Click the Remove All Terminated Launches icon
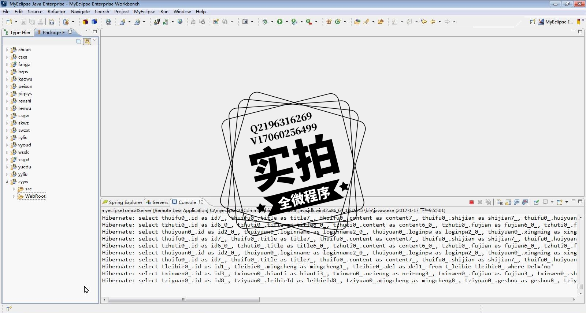 488,202
